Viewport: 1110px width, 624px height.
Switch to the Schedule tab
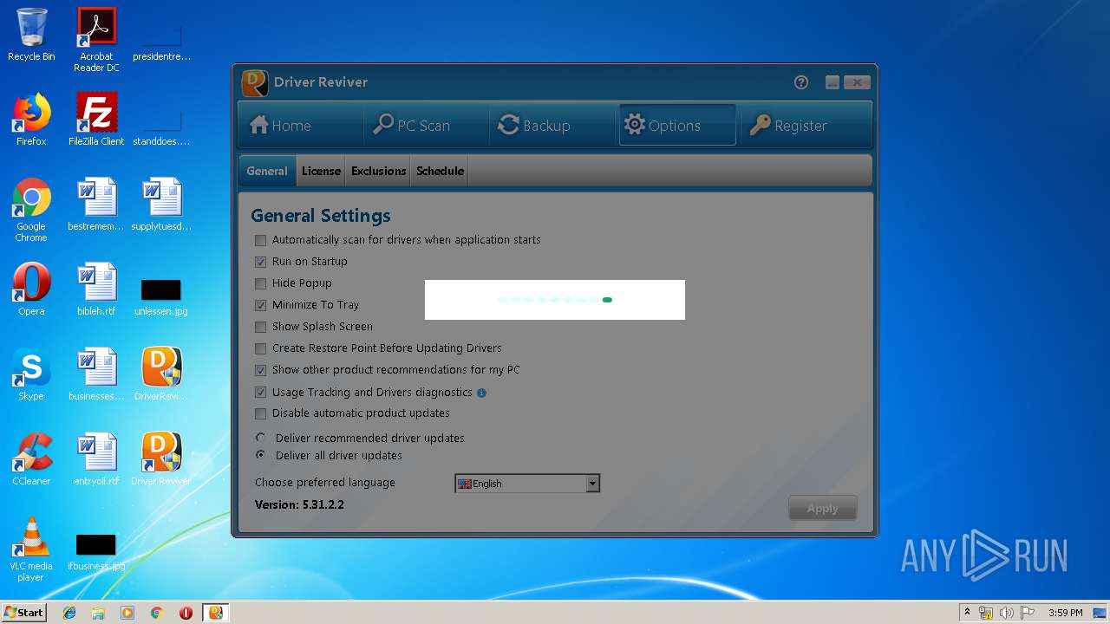click(440, 171)
